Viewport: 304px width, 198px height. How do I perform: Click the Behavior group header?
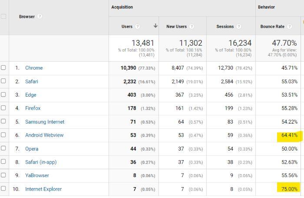tap(266, 7)
